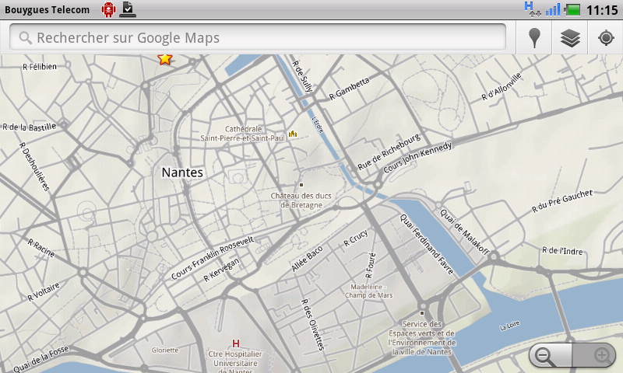Image resolution: width=623 pixels, height=373 pixels.
Task: Select the red H hospital icon
Action: tap(236, 343)
